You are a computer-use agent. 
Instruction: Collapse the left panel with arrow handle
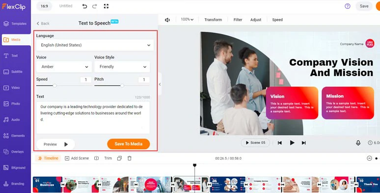(x=160, y=84)
